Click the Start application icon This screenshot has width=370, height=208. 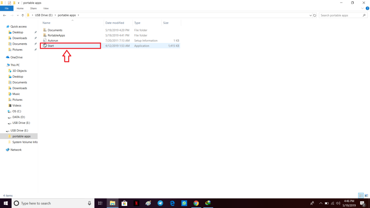[45, 45]
